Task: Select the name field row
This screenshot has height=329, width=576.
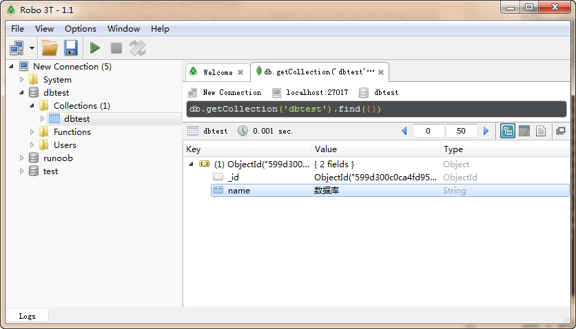Action: click(x=390, y=191)
